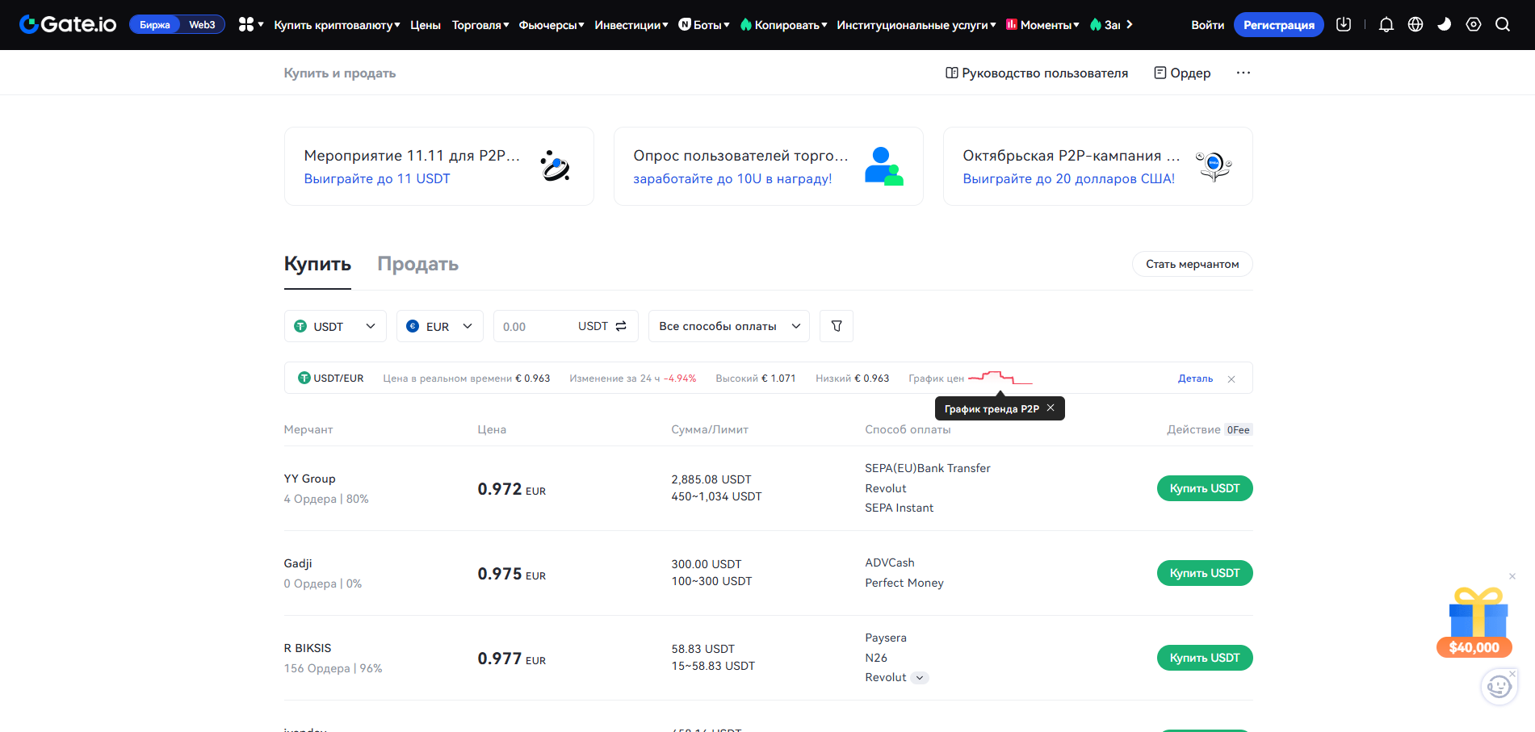Screen dimensions: 1535x732
Task: Open the 'Ордер' link
Action: pos(1182,73)
